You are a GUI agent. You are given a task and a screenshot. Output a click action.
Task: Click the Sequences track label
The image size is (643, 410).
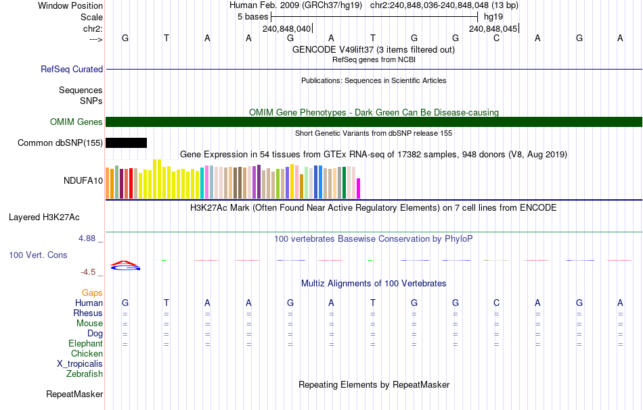click(81, 90)
